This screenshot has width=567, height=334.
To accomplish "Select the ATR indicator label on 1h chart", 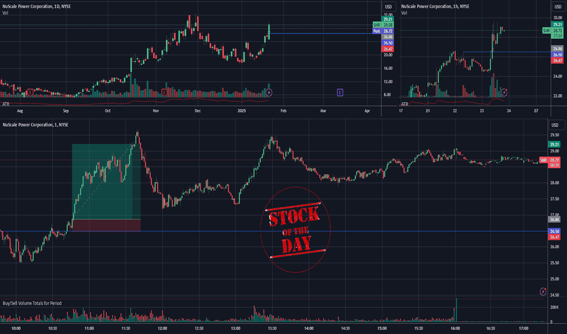I will pos(405,104).
